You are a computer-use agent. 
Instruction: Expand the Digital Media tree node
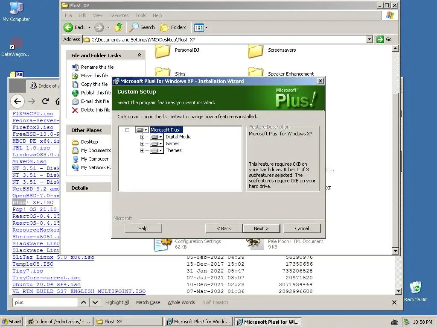(142, 137)
